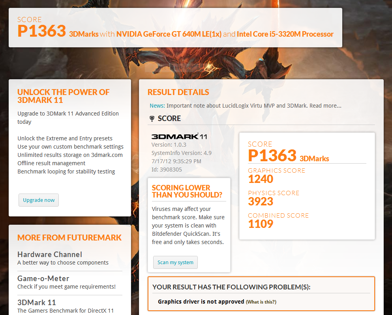392x315 pixels.
Task: Click A better way to choose components text
Action: (x=63, y=263)
